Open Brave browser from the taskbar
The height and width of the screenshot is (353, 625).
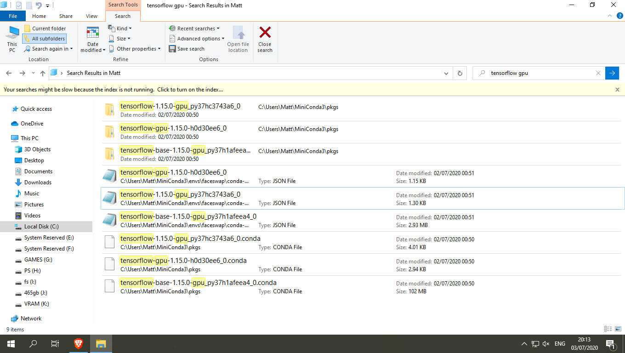[79, 344]
